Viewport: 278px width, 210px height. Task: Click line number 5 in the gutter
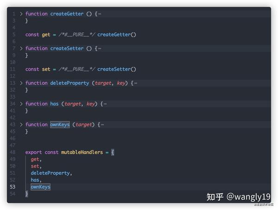14,35
